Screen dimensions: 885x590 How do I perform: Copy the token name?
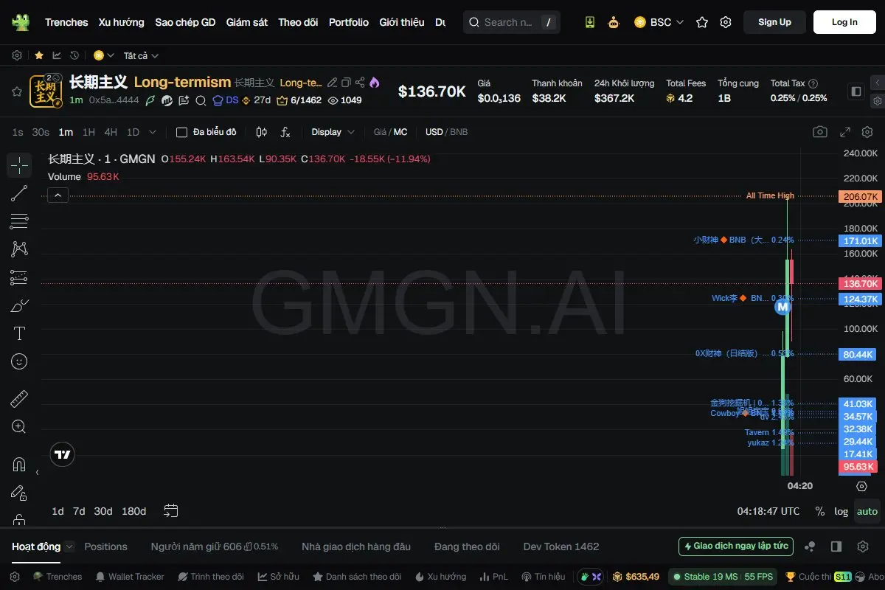[x=347, y=83]
